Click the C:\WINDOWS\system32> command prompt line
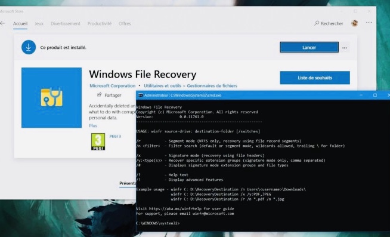 click(157, 223)
